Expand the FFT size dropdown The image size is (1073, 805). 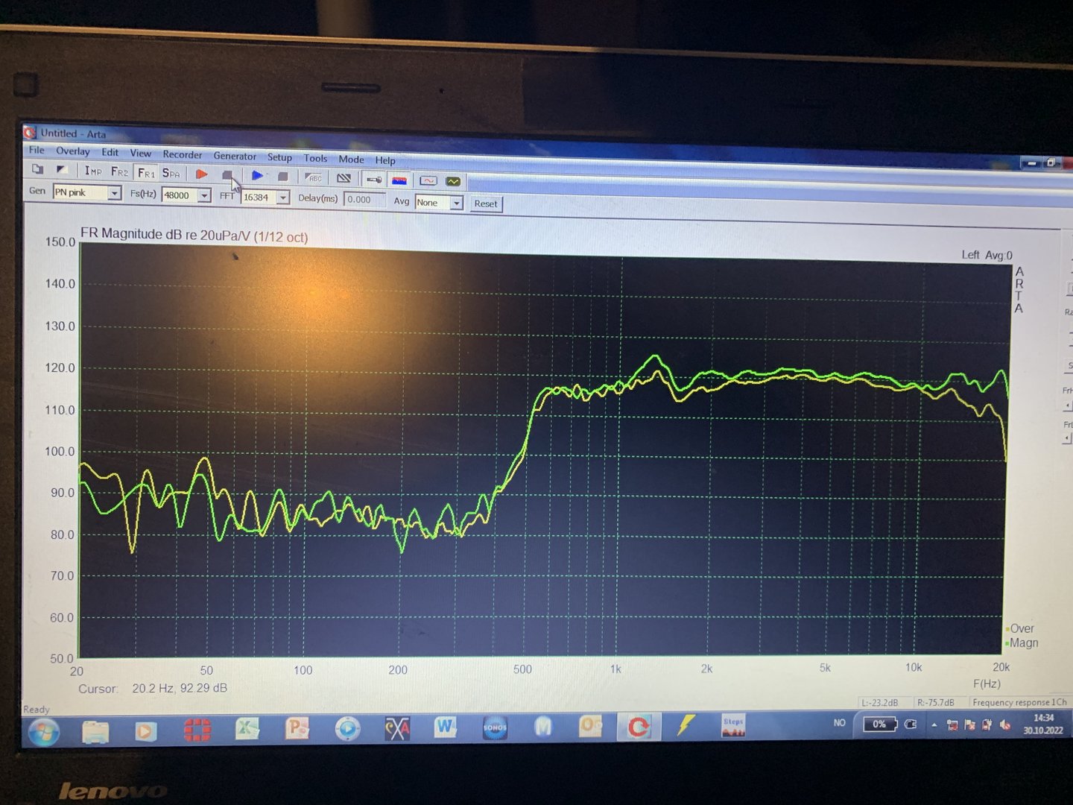coord(283,198)
